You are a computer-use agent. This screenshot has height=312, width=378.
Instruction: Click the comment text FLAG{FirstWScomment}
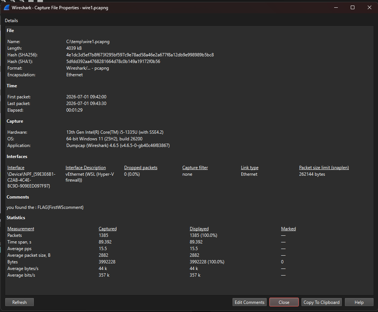click(x=60, y=207)
